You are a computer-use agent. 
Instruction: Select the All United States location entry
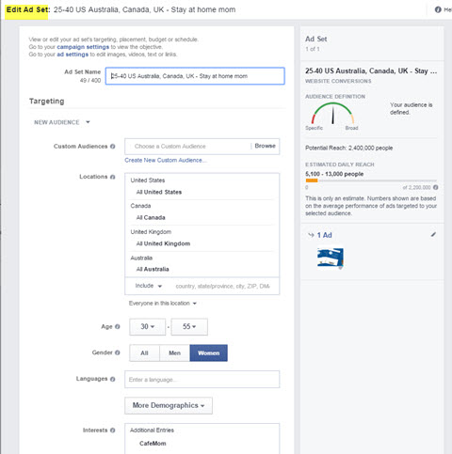coord(159,192)
